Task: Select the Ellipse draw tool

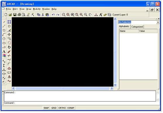Action: [x=4, y=43]
